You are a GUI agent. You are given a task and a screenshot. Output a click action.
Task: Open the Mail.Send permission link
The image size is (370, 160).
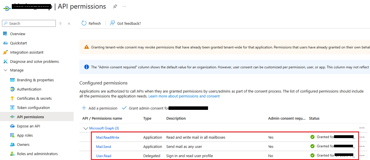(x=104, y=147)
